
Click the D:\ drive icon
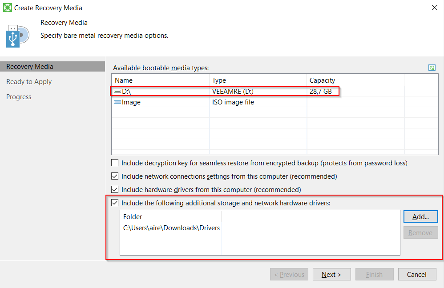(117, 92)
